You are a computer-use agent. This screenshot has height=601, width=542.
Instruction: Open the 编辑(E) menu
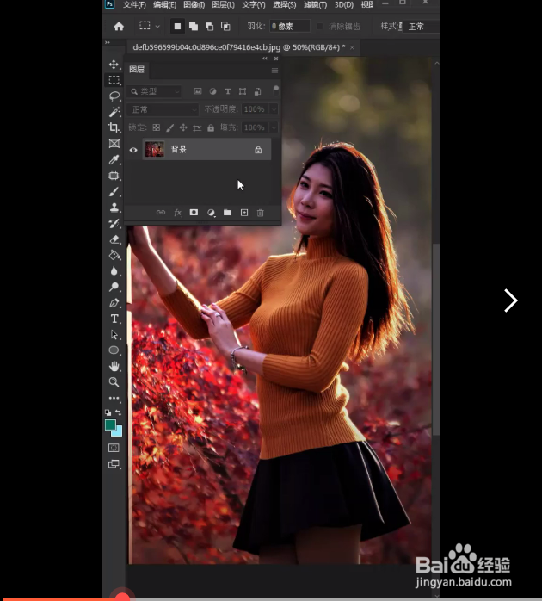pyautogui.click(x=164, y=4)
